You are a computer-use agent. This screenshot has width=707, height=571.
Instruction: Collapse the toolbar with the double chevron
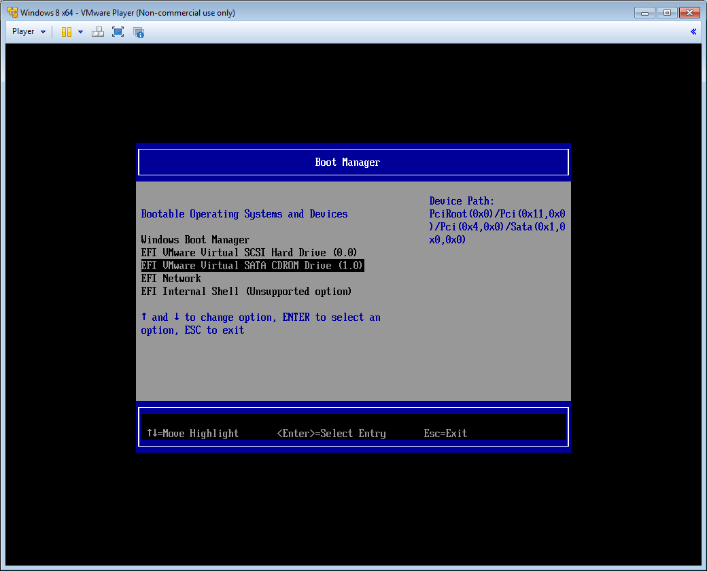[693, 31]
